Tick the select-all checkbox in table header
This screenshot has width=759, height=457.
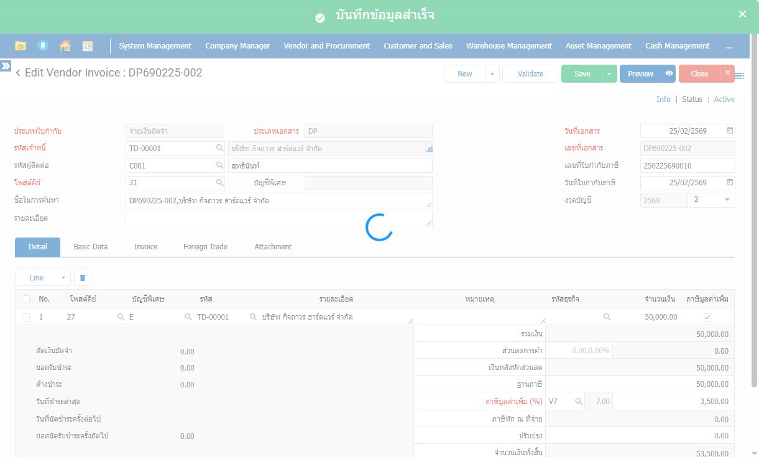pyautogui.click(x=25, y=299)
